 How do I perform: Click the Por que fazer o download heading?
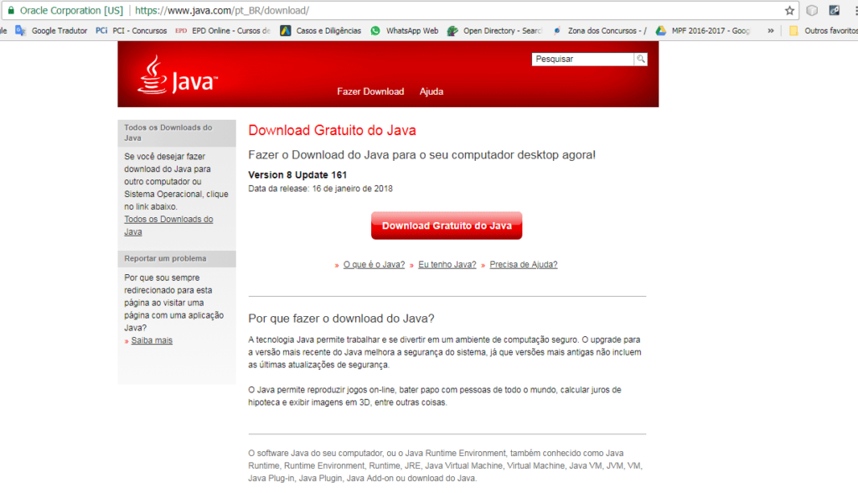[341, 319]
